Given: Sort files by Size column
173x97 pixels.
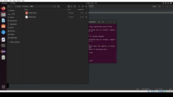Looking at the screenshot, I should (69, 10).
